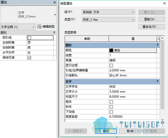
Task: Click the 标签尺寸 value 8.0000 mm
Action: (x=133, y=97)
